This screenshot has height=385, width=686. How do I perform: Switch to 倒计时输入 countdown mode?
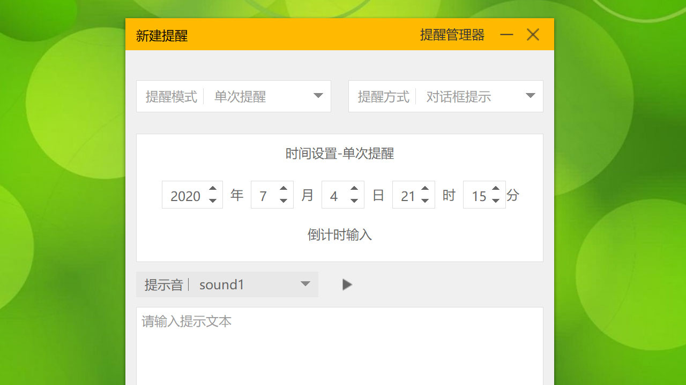coord(339,235)
